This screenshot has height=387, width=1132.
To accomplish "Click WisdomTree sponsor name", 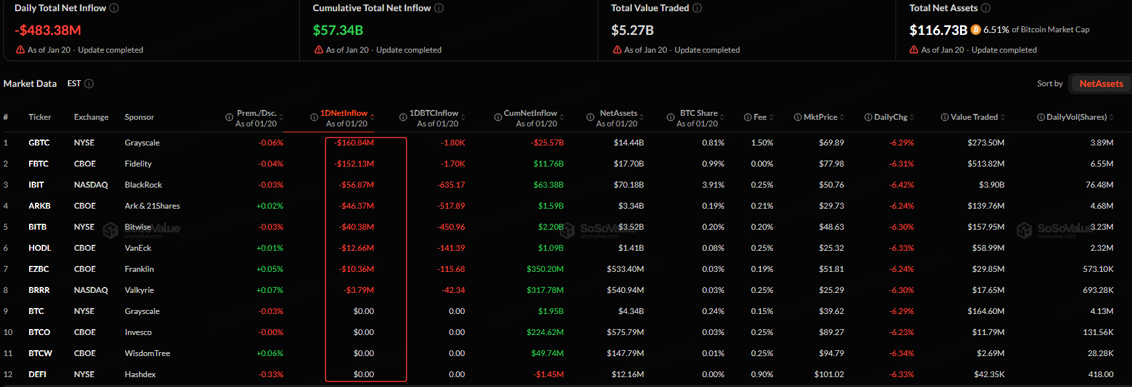I will [x=148, y=353].
